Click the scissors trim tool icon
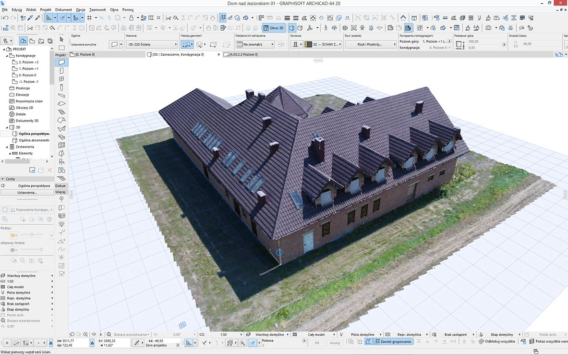 click(168, 18)
